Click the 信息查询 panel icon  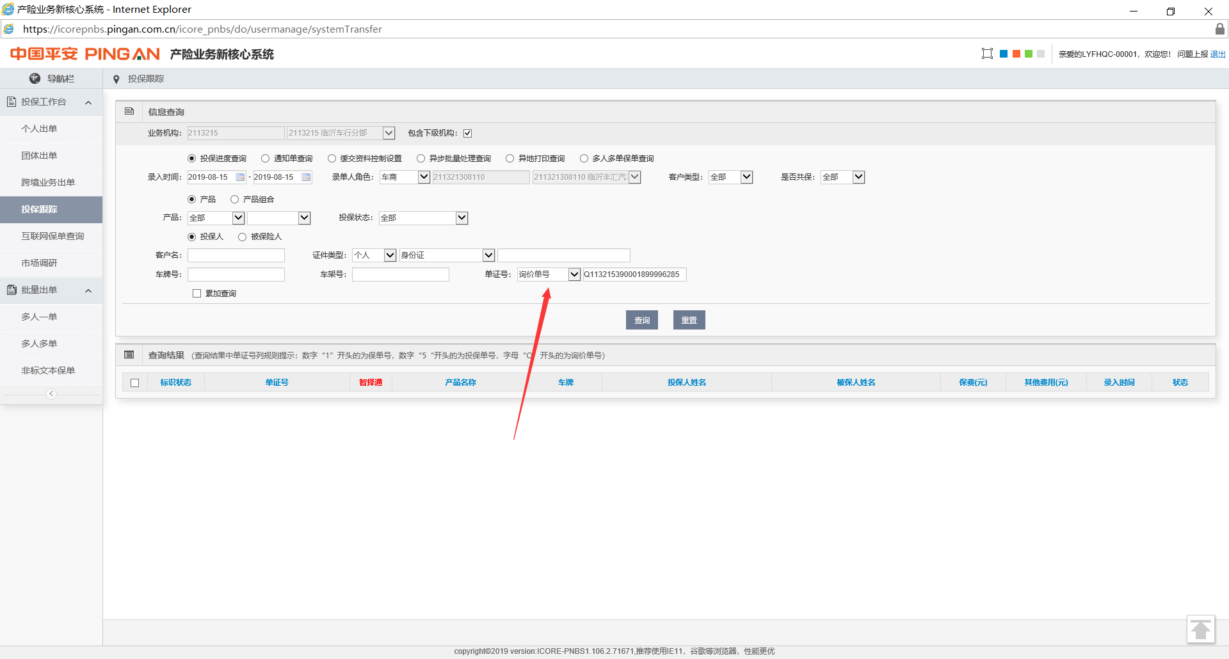coord(129,111)
